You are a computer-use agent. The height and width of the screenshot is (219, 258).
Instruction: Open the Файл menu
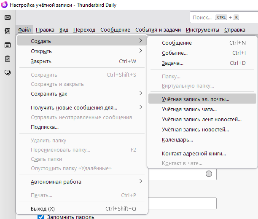click(x=24, y=30)
